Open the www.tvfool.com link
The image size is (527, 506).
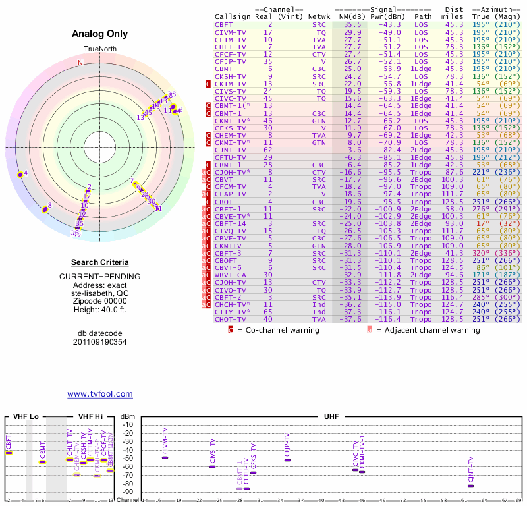(x=99, y=394)
